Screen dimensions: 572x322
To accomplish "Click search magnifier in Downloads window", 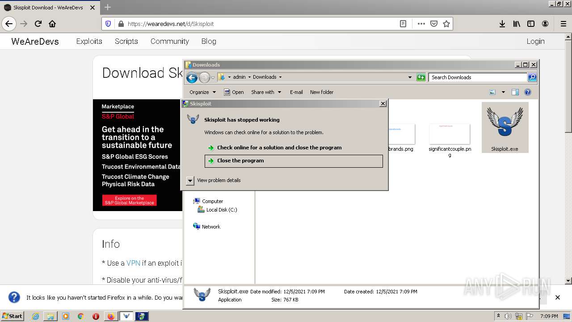I will pos(532,77).
